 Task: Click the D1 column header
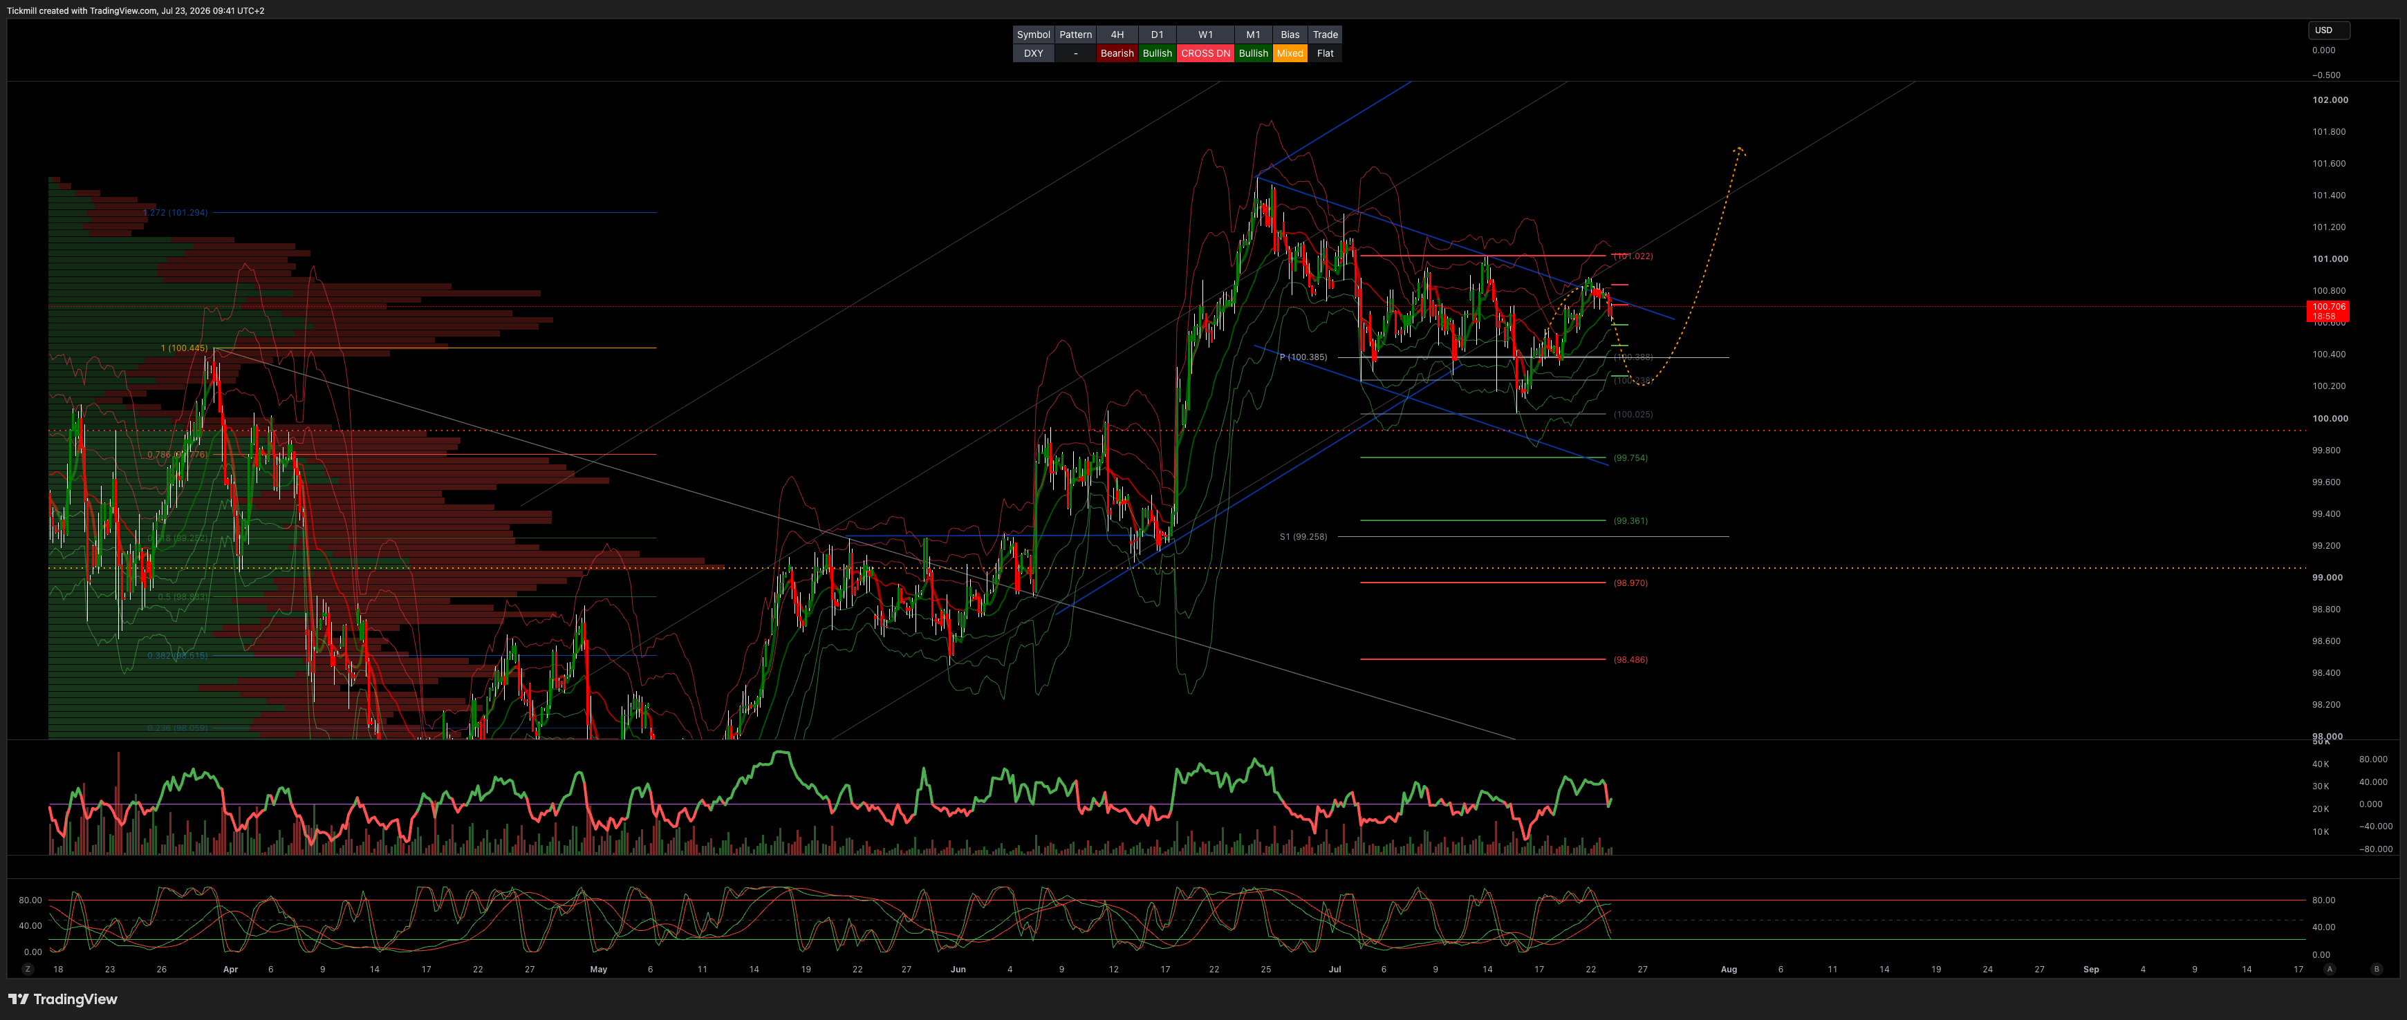point(1157,35)
